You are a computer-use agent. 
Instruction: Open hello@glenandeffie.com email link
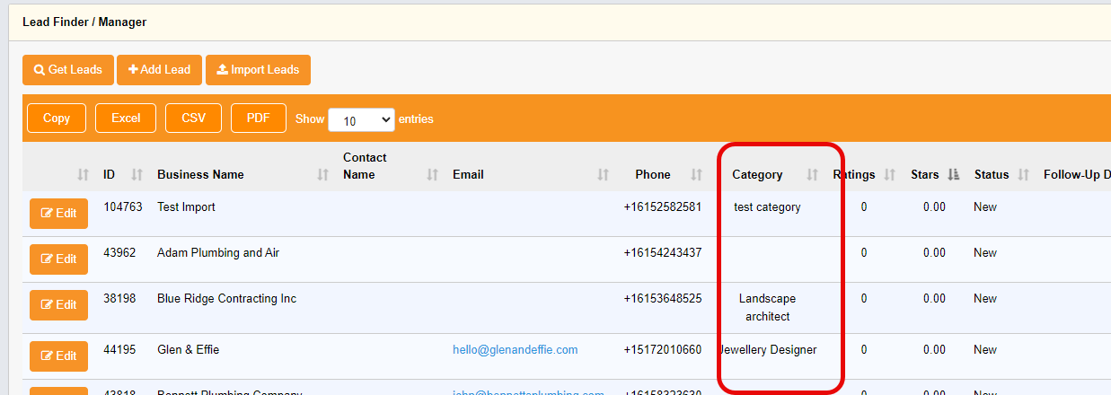pyautogui.click(x=515, y=350)
